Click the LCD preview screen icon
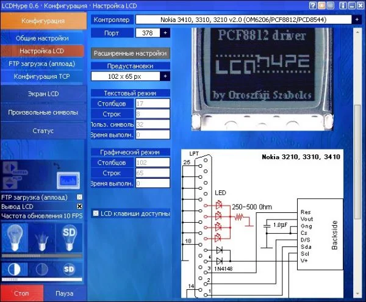 (68, 181)
